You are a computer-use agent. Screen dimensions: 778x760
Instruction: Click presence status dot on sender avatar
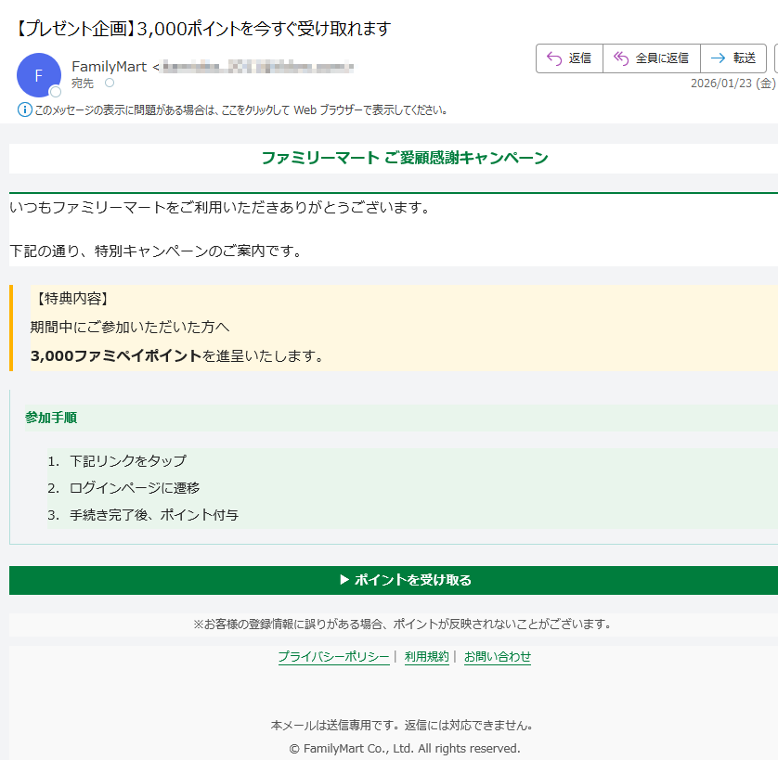(x=56, y=92)
